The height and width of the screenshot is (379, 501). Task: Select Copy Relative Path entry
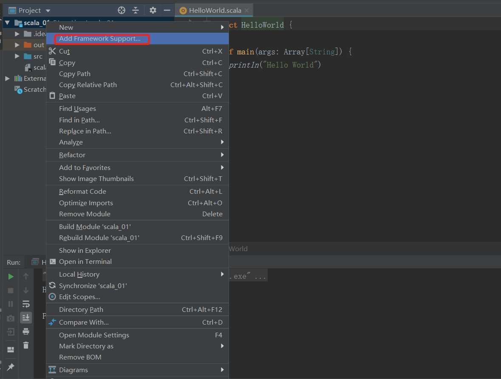137,85
